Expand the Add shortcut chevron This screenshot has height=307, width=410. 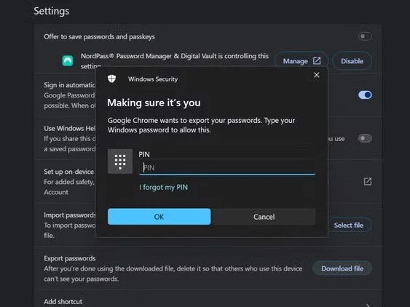368,305
